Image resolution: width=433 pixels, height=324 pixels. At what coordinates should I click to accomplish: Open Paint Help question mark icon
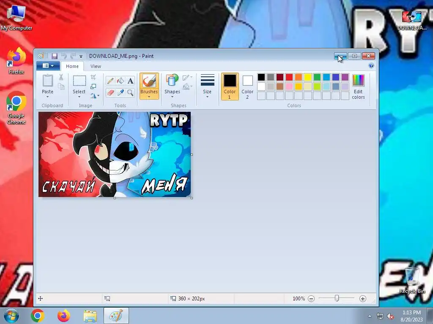371,65
